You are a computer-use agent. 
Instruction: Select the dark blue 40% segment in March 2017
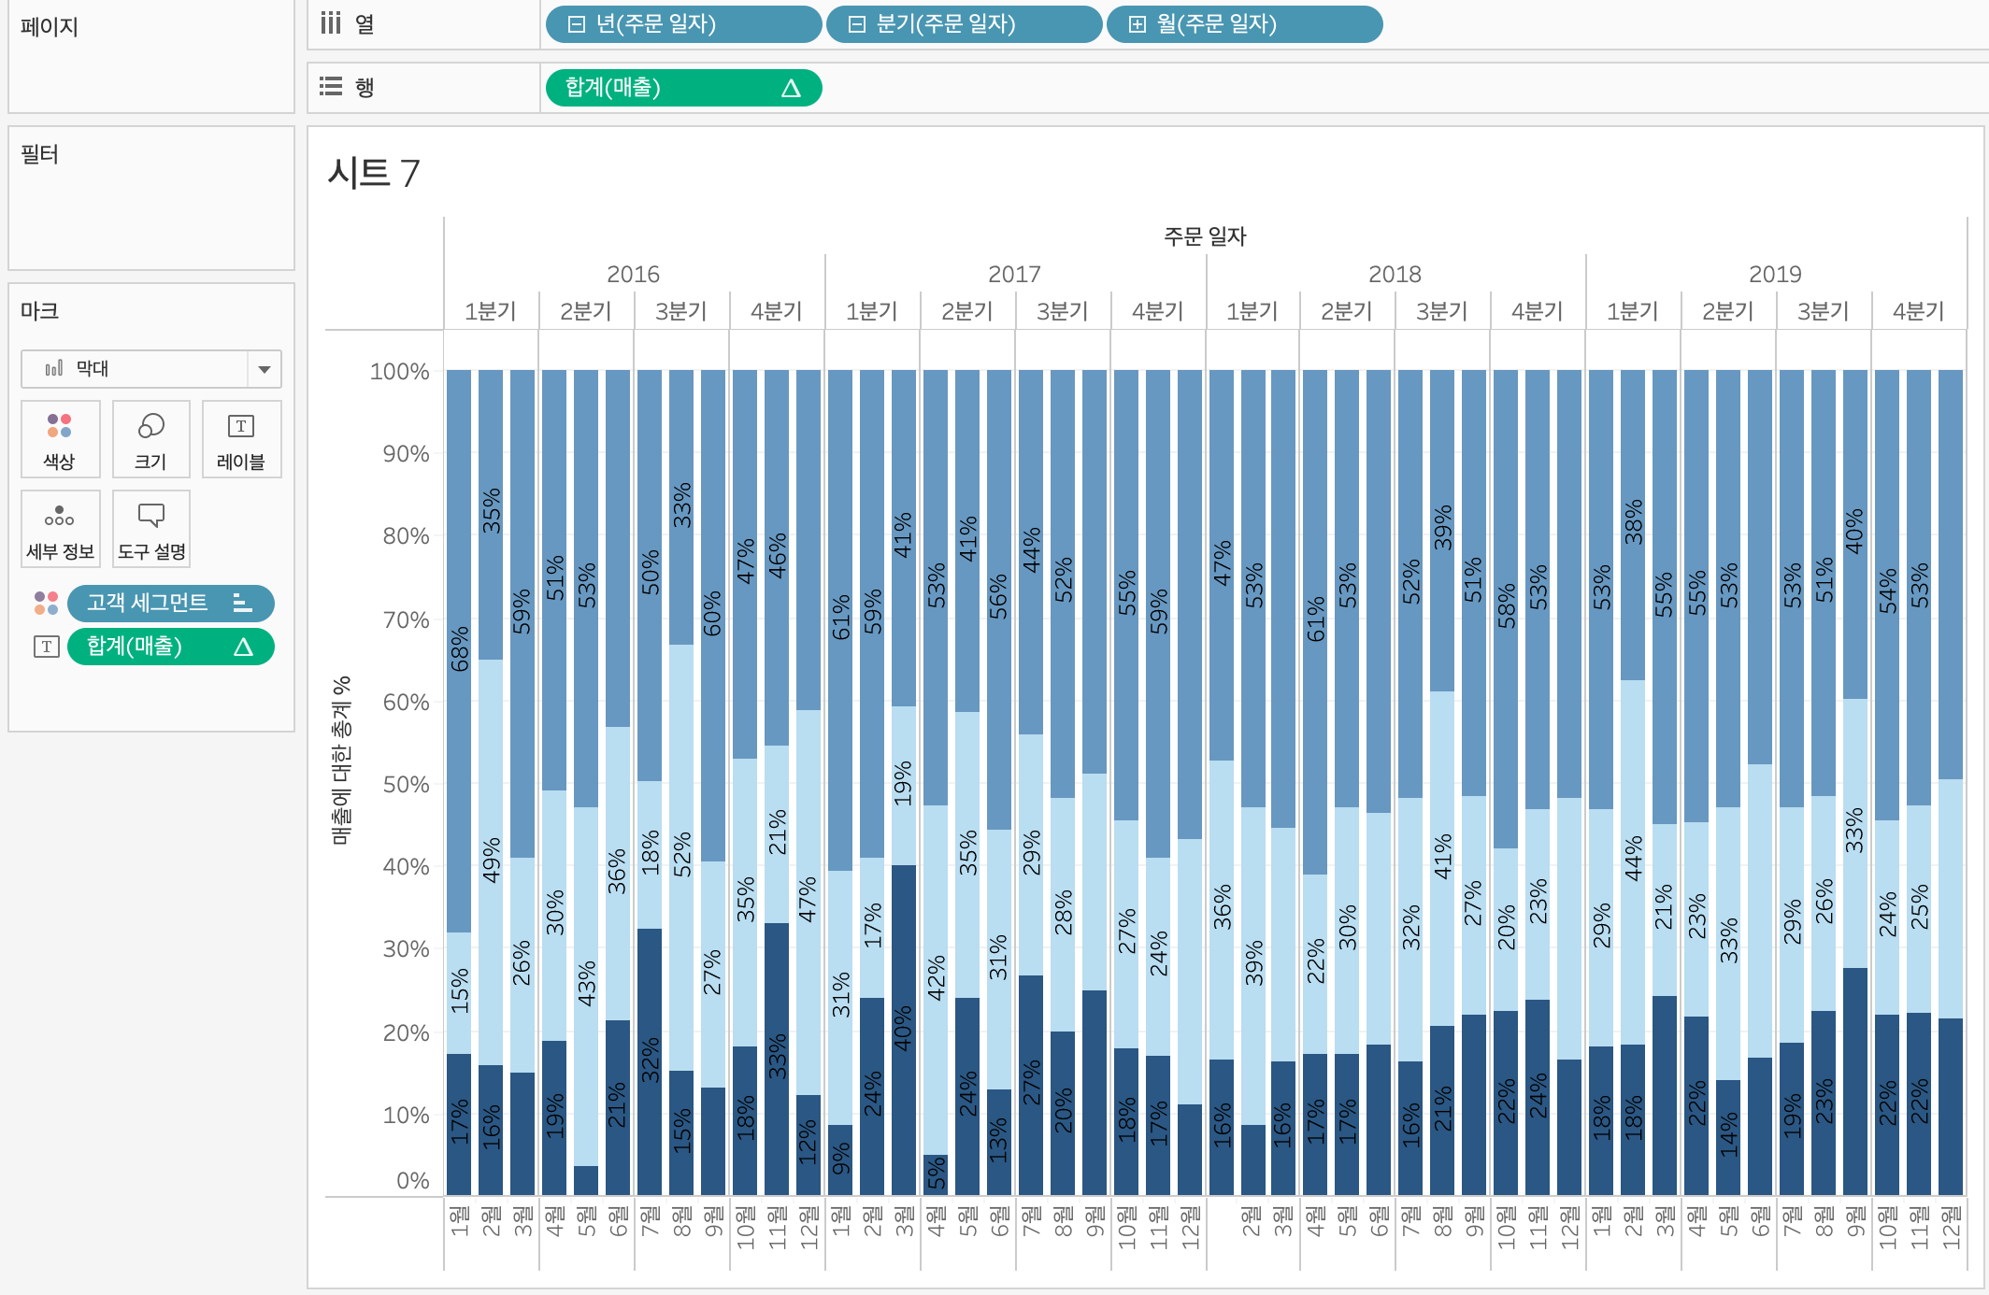(x=903, y=1028)
